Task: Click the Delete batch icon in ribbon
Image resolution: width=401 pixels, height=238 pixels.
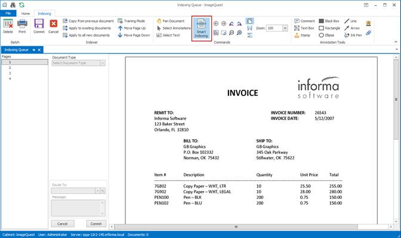Action: tap(8, 26)
